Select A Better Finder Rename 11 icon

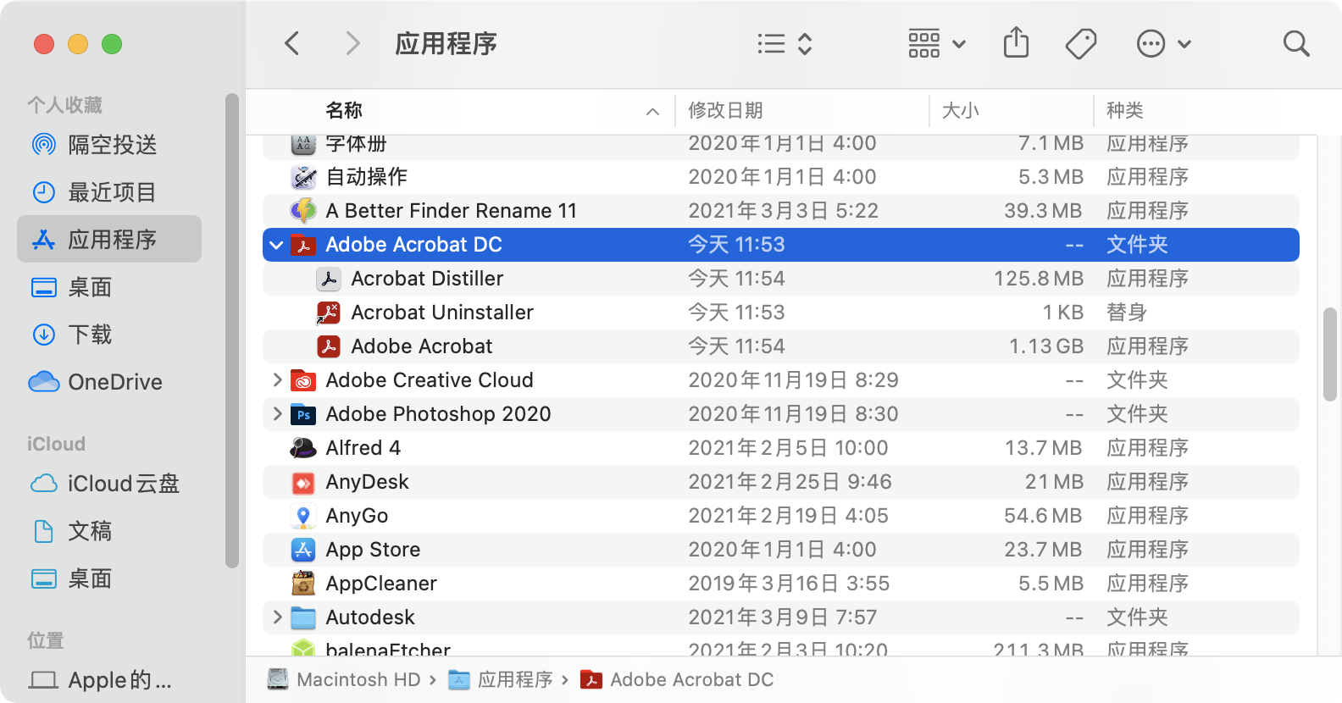[x=303, y=211]
